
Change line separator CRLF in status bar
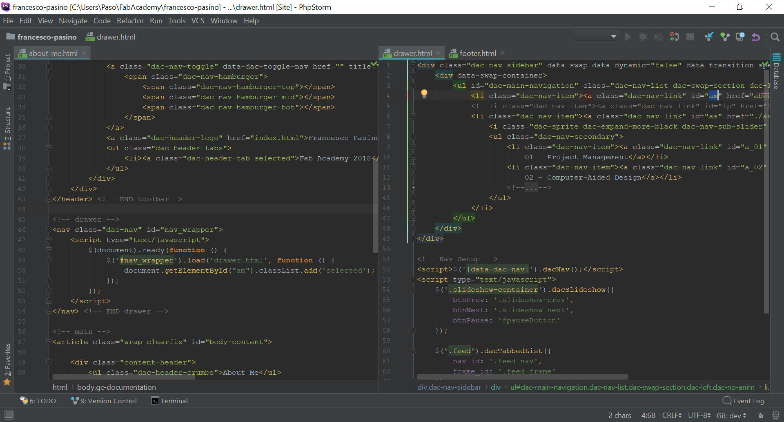point(672,415)
